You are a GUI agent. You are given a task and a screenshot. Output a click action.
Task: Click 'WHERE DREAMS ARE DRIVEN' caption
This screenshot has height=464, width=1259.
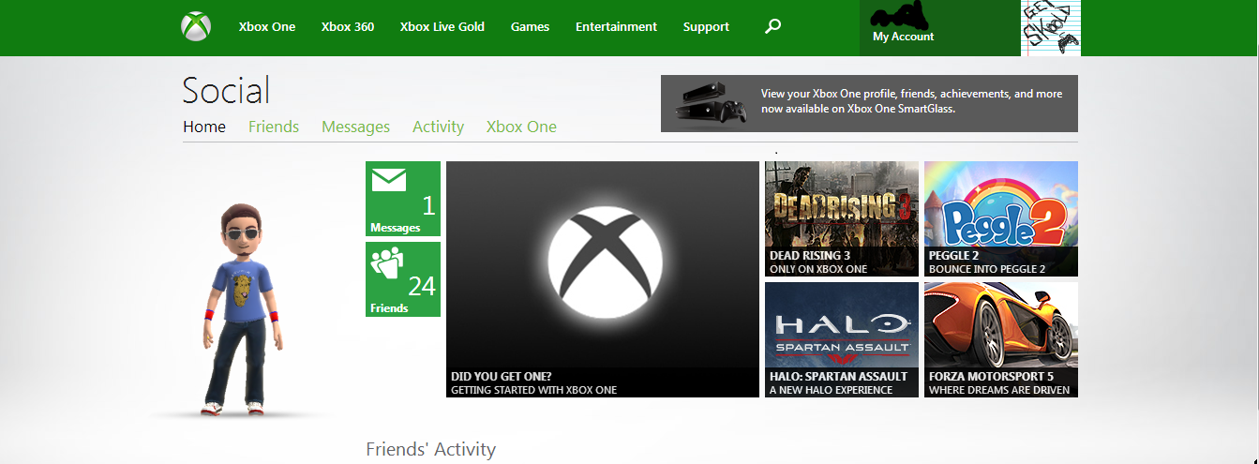tap(999, 390)
